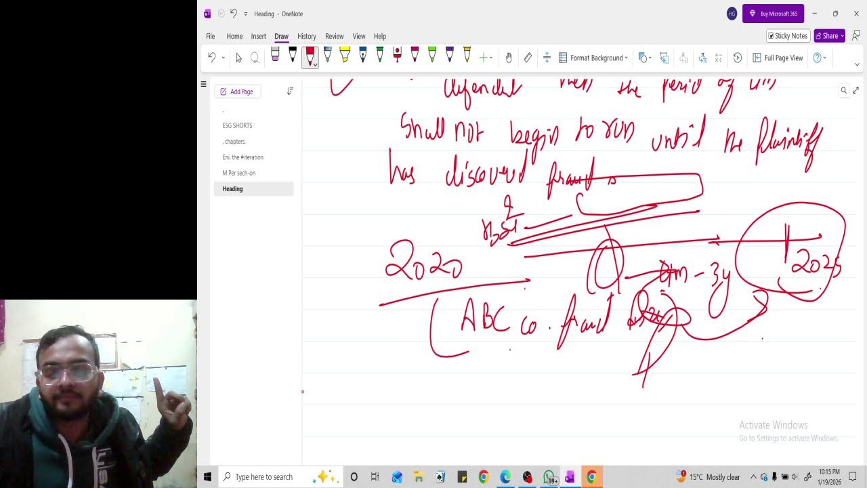Show hidden tray icons chevron

point(753,477)
